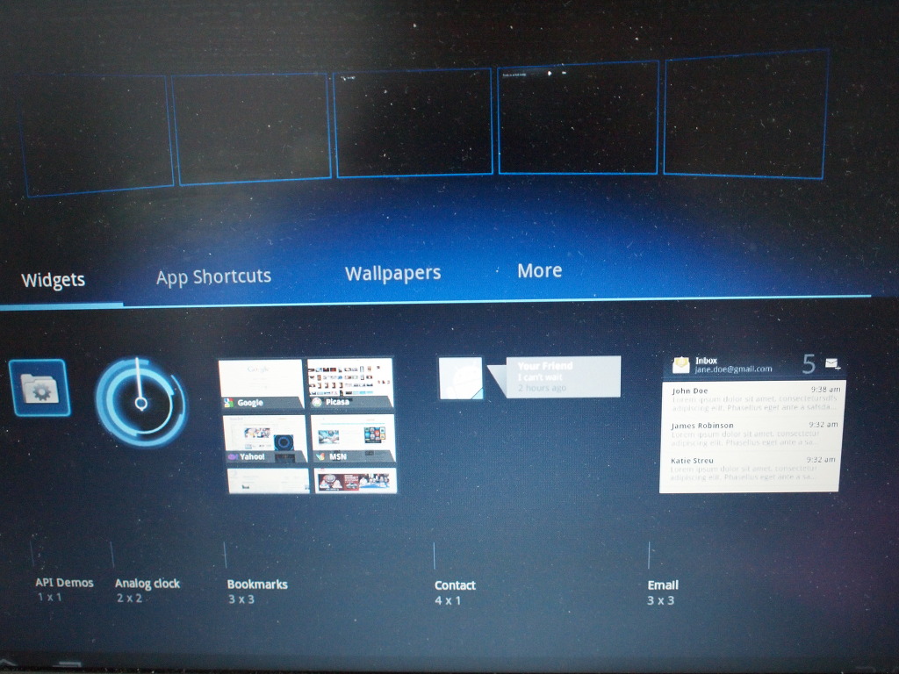Open the Widgets tab

pos(53,280)
